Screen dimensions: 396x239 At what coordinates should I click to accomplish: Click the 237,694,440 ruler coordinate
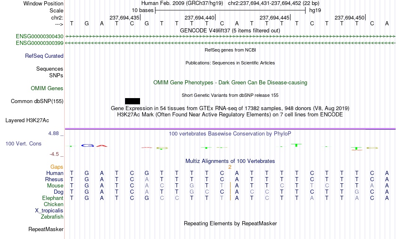[x=199, y=17]
